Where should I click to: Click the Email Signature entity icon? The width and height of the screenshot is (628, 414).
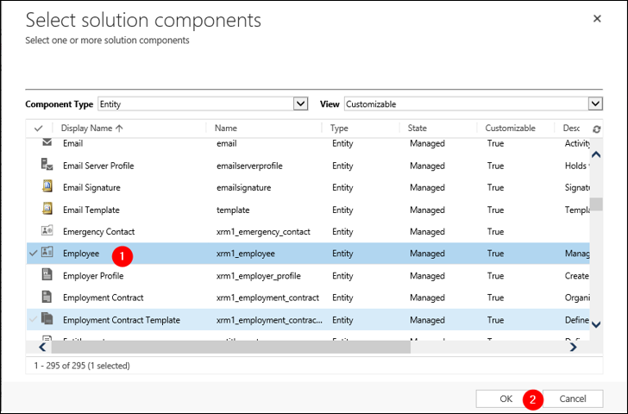(47, 187)
